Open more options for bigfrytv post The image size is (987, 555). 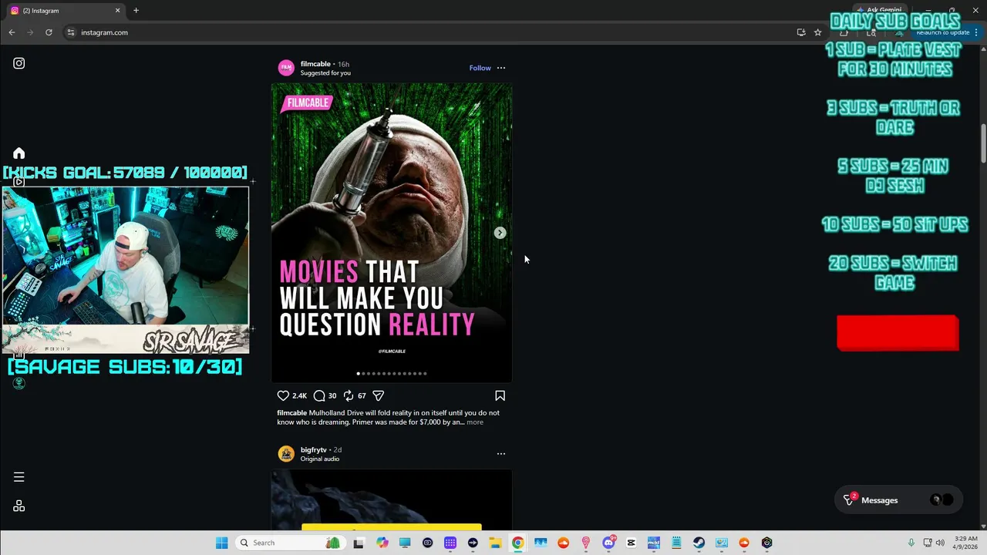point(501,454)
